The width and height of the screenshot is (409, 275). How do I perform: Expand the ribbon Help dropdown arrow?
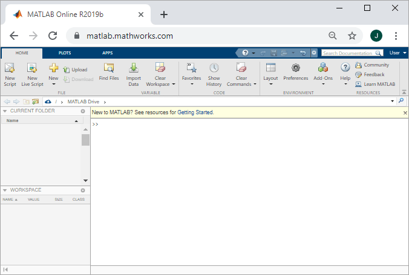tap(345, 84)
